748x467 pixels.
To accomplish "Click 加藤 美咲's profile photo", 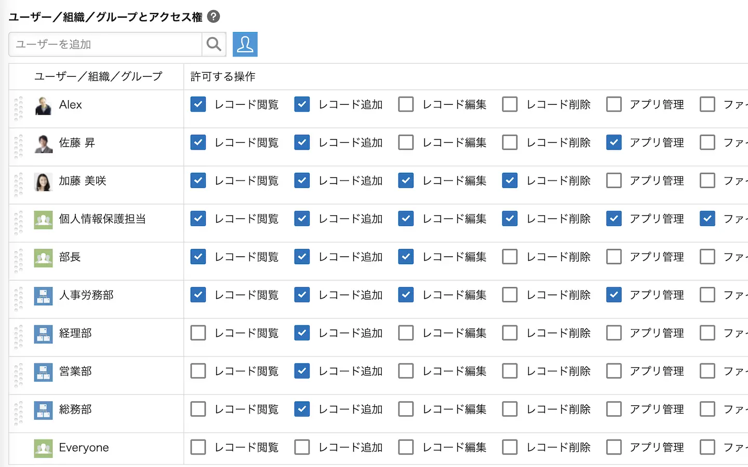I will (43, 182).
